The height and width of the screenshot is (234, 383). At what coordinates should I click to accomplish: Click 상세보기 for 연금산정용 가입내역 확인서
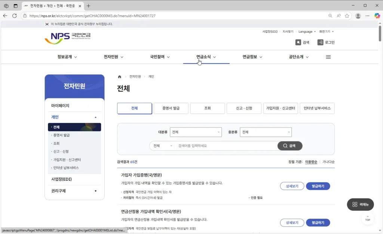tap(292, 223)
